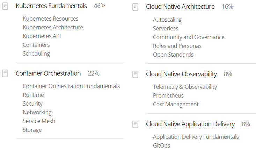Select the Service Mesh topic
Screen dimensions: 256x150
[x=39, y=121]
